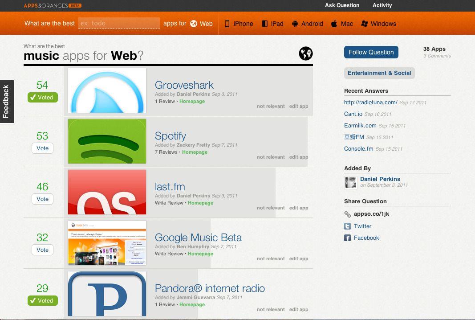Click edit app for Google Music Beta
Image resolution: width=475 pixels, height=320 pixels.
click(299, 259)
